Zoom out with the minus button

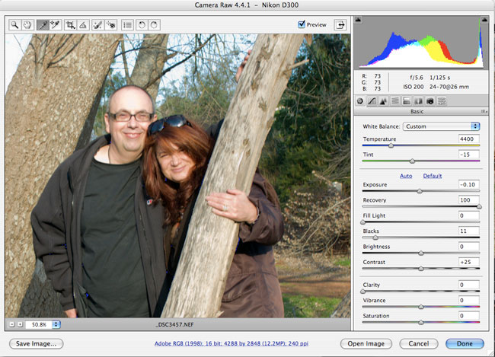click(x=12, y=324)
